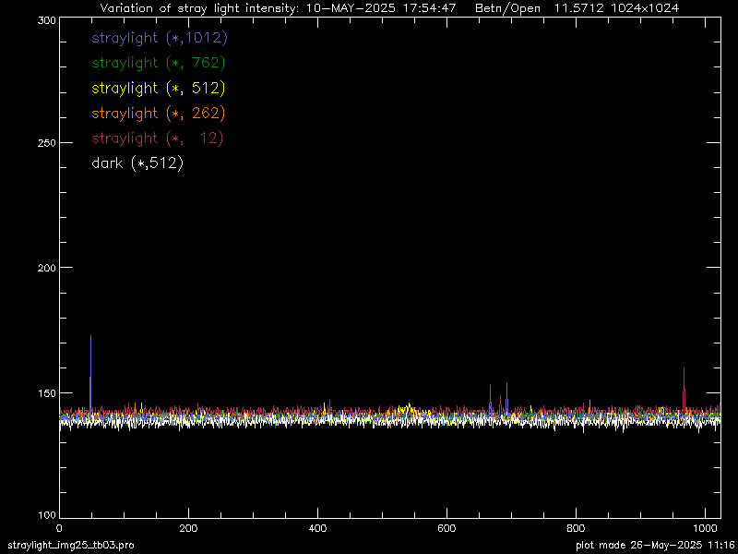The image size is (738, 554).
Task: Click the x-axis label 600
Action: click(x=446, y=528)
